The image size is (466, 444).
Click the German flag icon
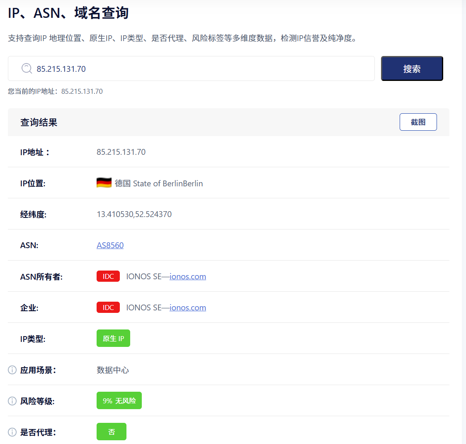pos(104,183)
